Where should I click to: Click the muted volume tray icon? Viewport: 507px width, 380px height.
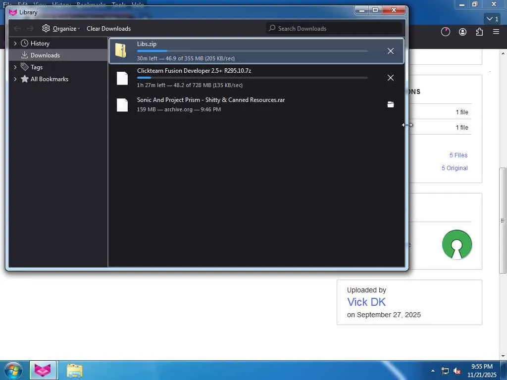(457, 371)
